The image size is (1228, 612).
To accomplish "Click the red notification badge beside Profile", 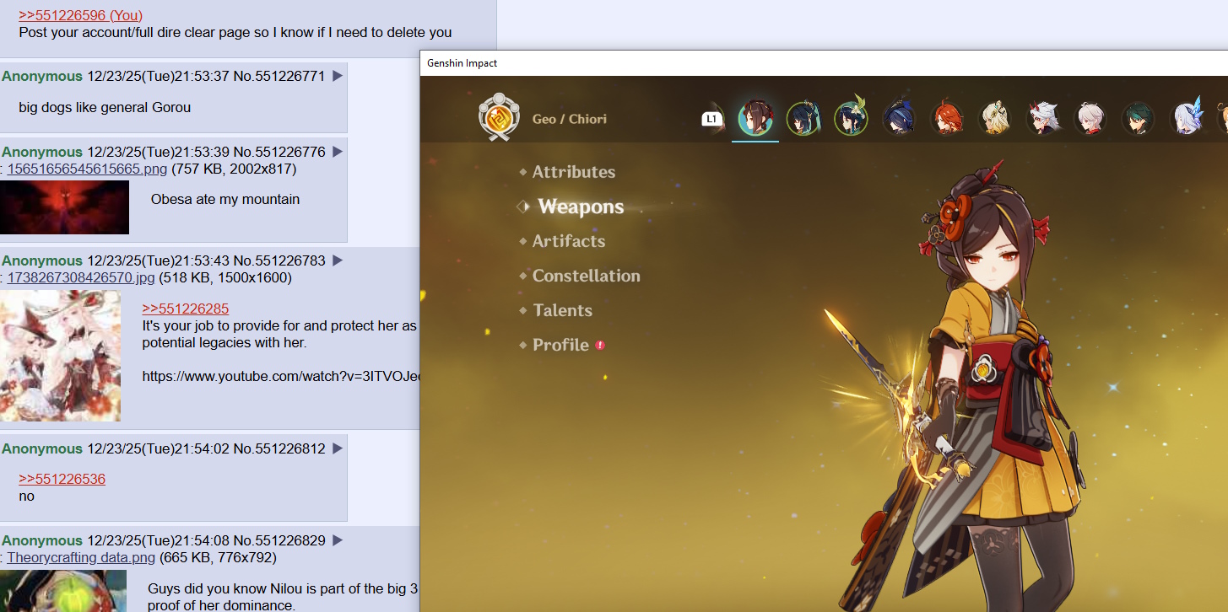I will tap(600, 345).
